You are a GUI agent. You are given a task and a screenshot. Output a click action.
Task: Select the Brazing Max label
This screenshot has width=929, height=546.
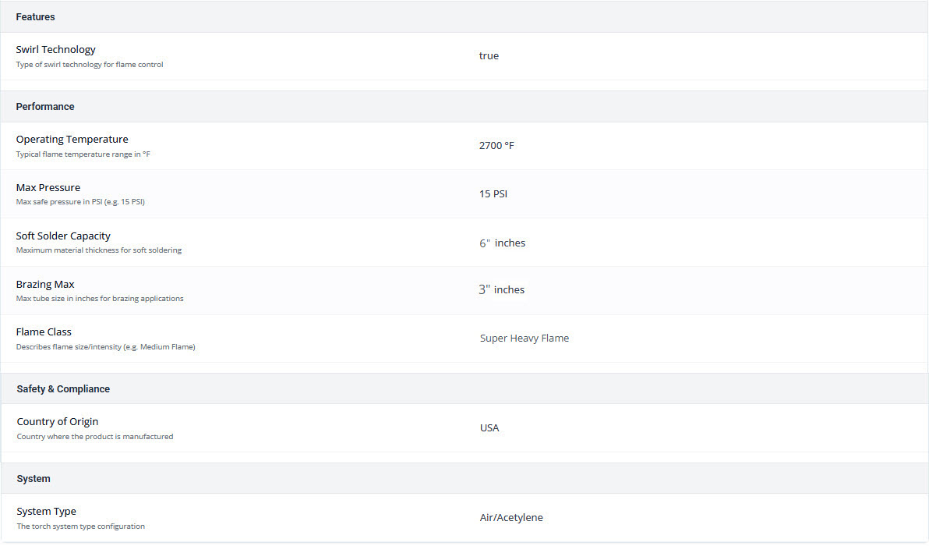coord(45,284)
